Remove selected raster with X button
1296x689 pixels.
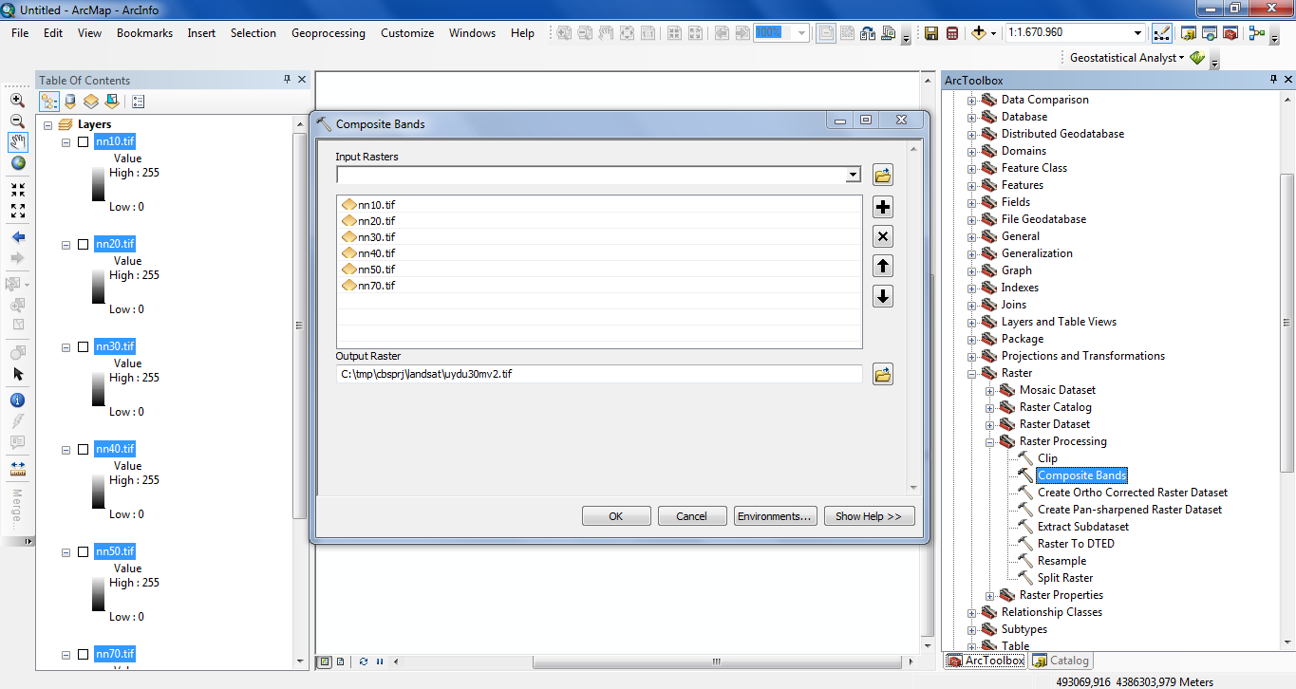click(883, 237)
